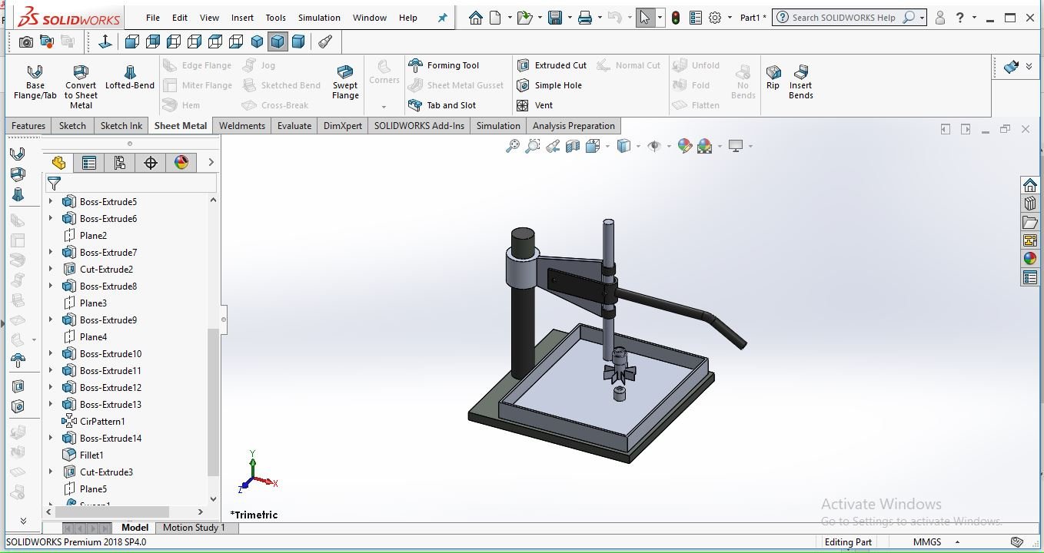This screenshot has width=1044, height=553.
Task: Open Edit Appearance color tool
Action: click(x=683, y=146)
